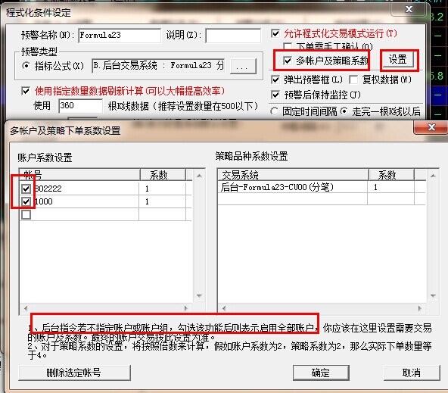Click account list scroll left arrow

26,308
